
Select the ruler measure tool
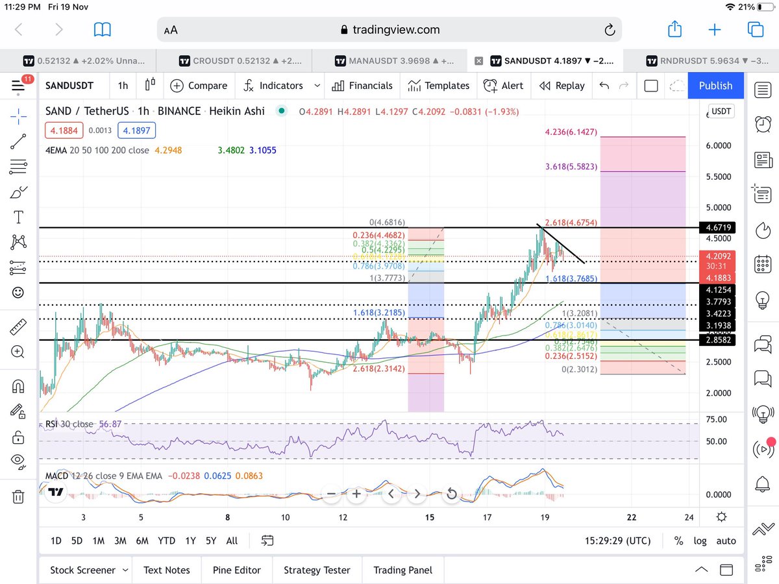pyautogui.click(x=18, y=326)
